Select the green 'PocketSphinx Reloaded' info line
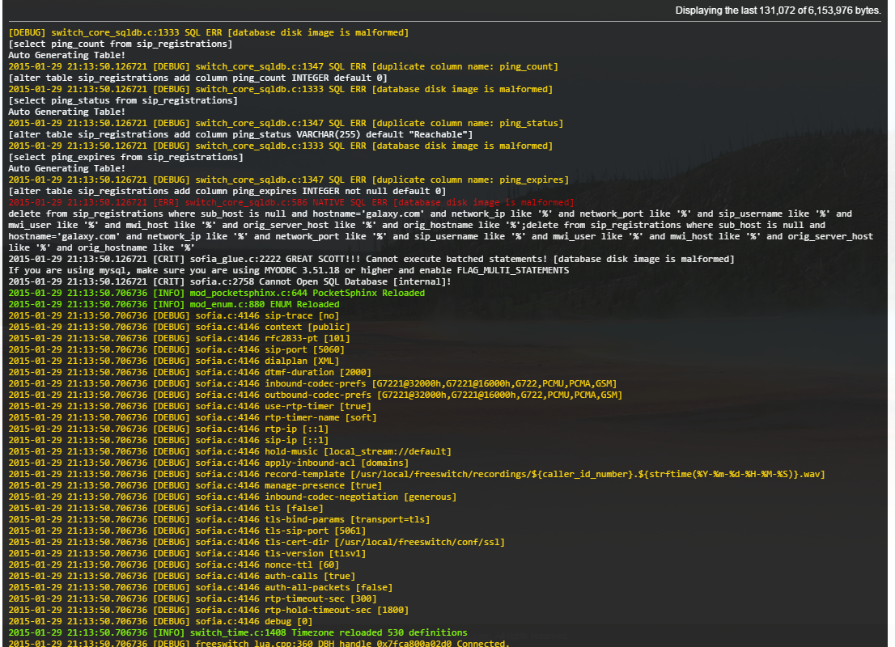895x647 pixels. pos(216,294)
